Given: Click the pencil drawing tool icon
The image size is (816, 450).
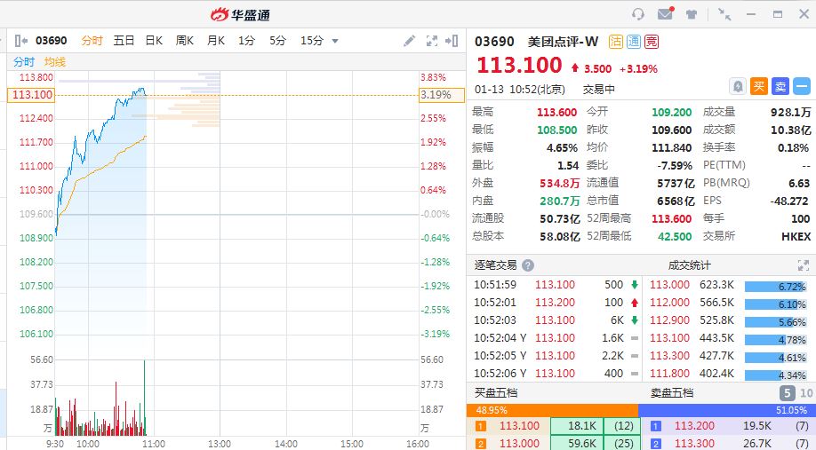Looking at the screenshot, I should pyautogui.click(x=409, y=41).
